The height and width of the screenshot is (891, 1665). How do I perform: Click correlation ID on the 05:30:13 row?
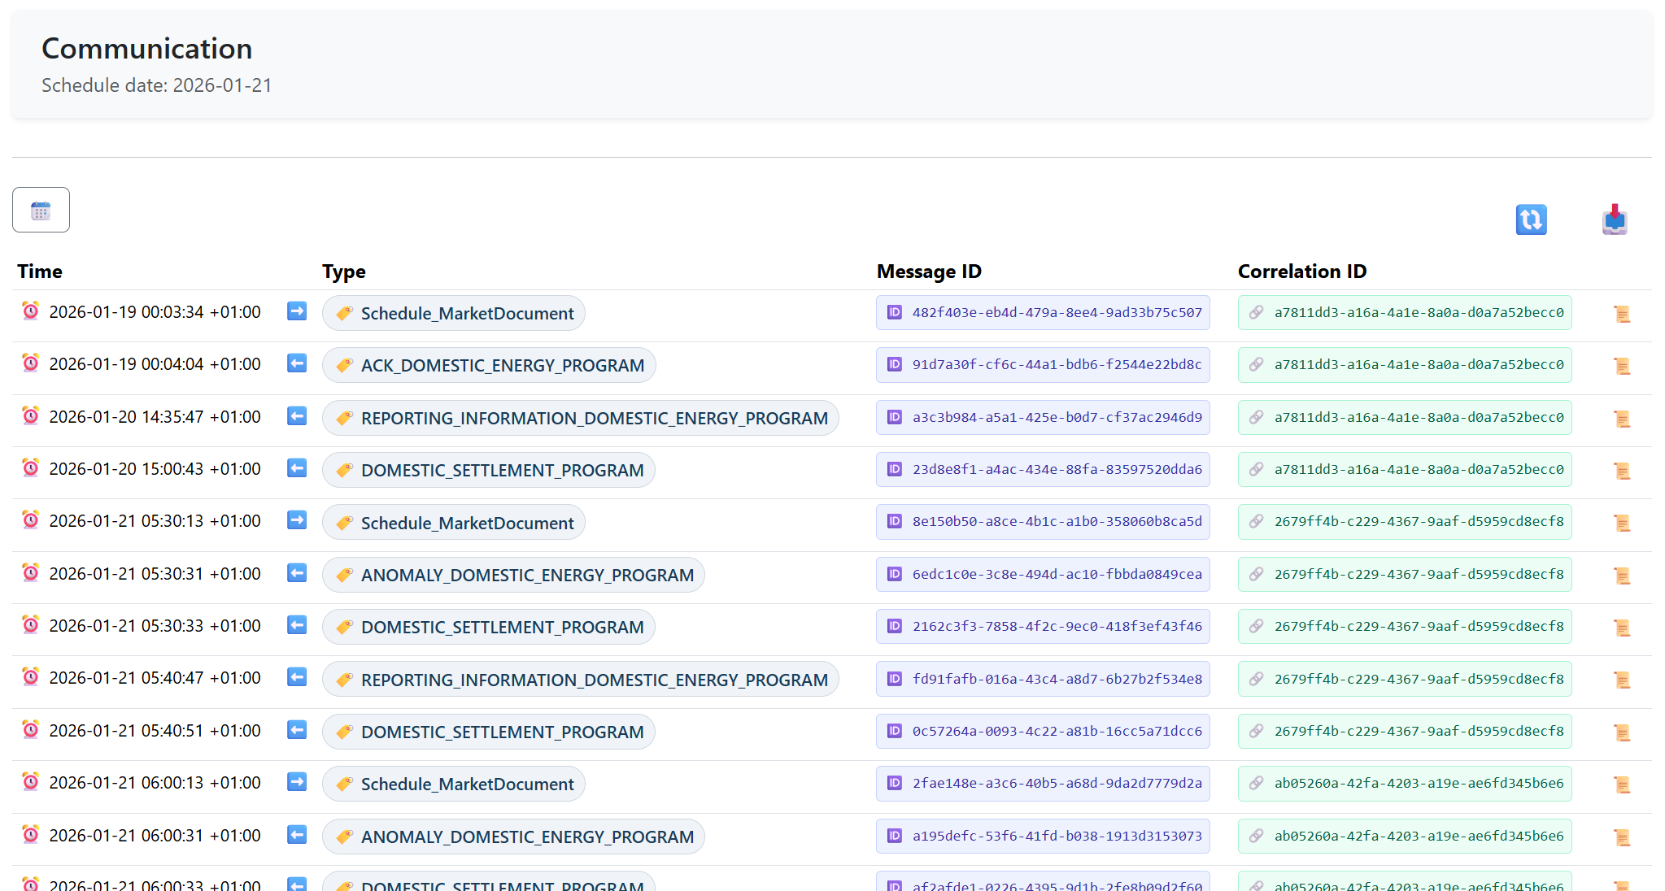click(1405, 522)
